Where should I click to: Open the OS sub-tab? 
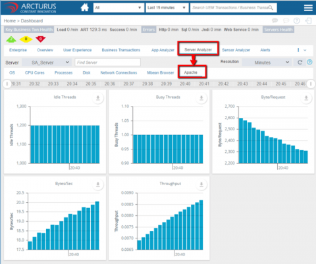[12, 72]
